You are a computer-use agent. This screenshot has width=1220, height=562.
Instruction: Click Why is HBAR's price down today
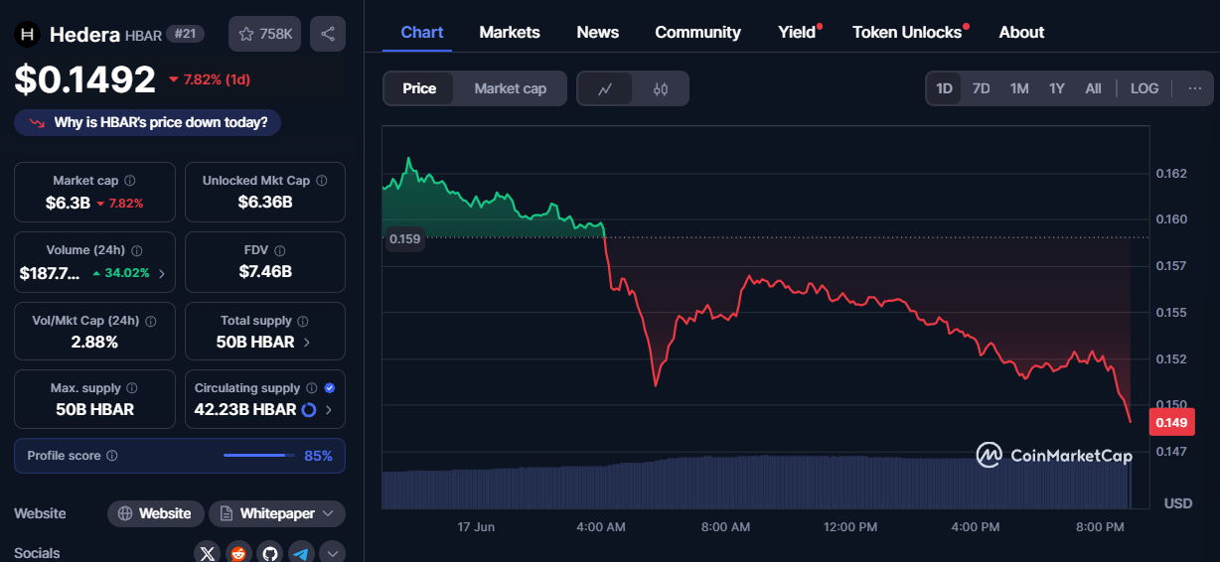coord(148,123)
